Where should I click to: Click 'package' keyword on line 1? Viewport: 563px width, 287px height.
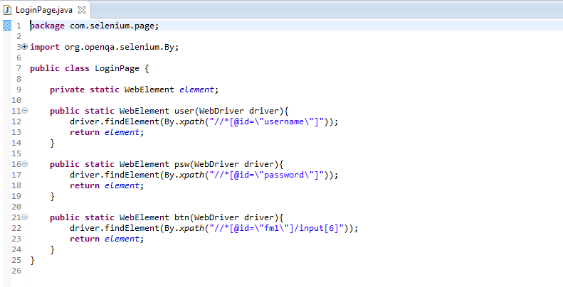[x=48, y=26]
